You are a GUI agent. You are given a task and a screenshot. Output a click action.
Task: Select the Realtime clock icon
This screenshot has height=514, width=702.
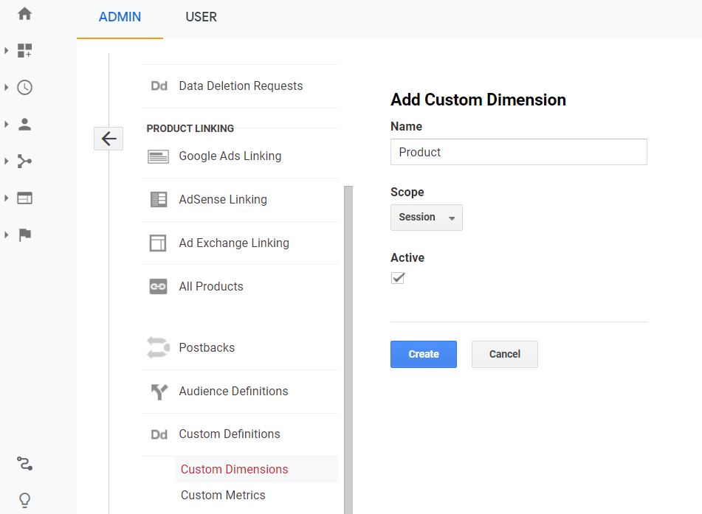point(24,87)
